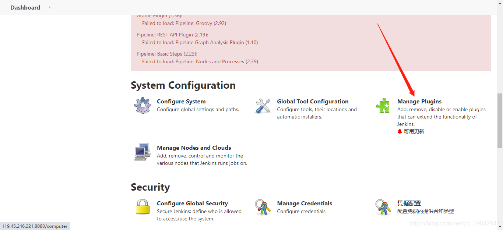Click the System Configuration heading

[183, 85]
